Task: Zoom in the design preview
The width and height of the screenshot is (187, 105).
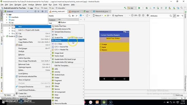Action: (x=139, y=15)
